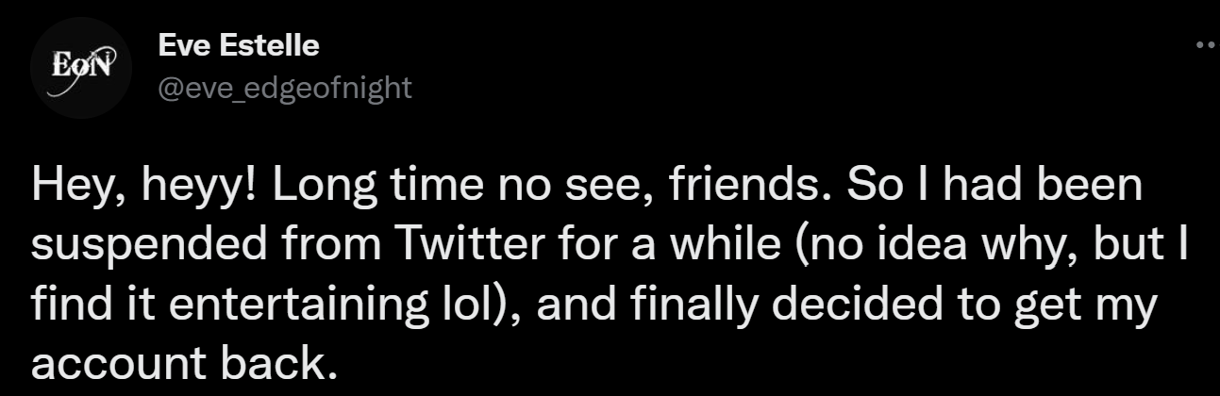1220x396 pixels.
Task: Visit the @eve_edgeofnight handle link
Action: click(285, 89)
